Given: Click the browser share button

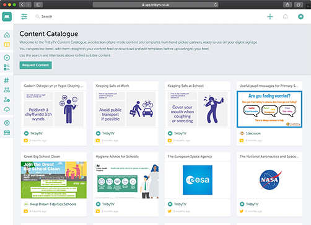Looking at the screenshot, I should point(287,4).
